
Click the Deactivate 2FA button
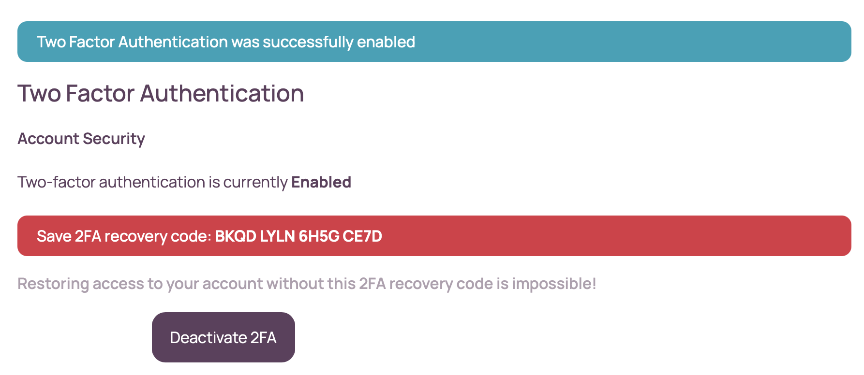pyautogui.click(x=223, y=337)
